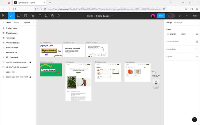Click the Share button
This screenshot has height=125, width=200.
click(161, 16)
